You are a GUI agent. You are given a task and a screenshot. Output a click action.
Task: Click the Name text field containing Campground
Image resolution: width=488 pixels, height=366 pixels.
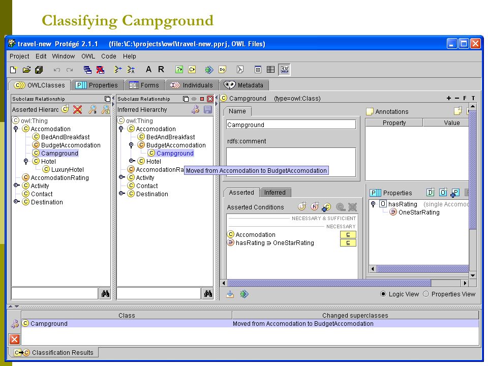(291, 125)
